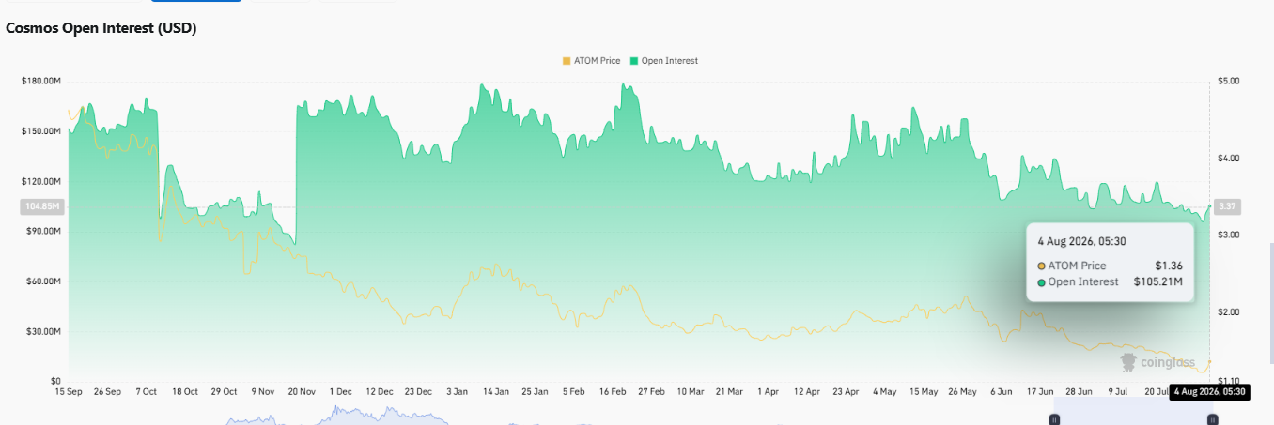Viewport: 1274px width, 425px height.
Task: Click the 14 Jan date label
Action: [x=494, y=391]
